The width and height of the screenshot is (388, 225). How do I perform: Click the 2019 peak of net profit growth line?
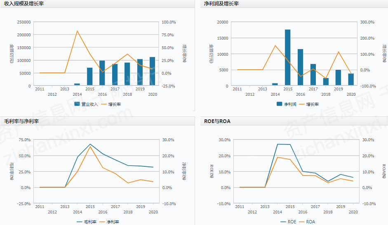pos(338,52)
